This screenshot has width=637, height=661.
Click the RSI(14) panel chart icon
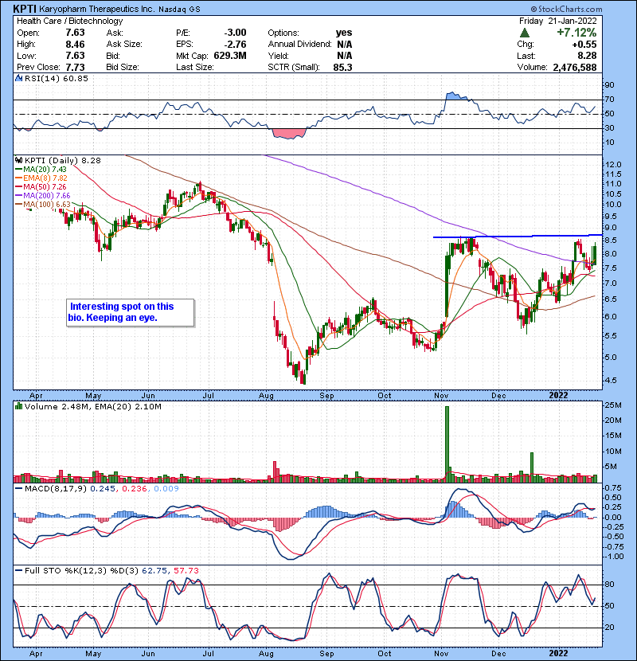18,78
